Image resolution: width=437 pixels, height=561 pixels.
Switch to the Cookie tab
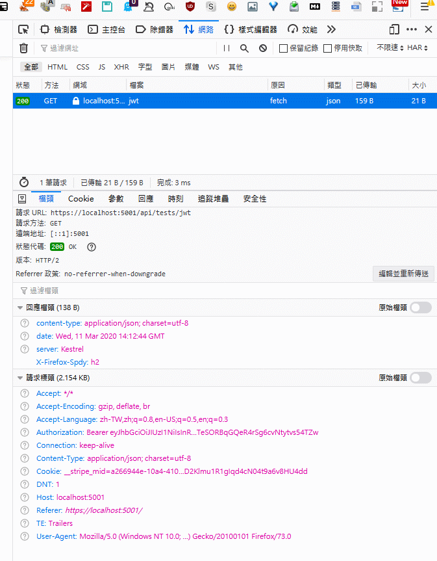click(81, 199)
